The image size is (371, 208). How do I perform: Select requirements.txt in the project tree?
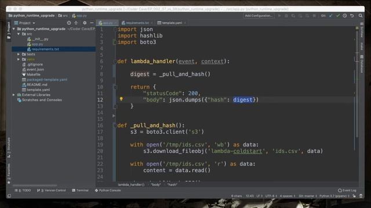(x=54, y=49)
